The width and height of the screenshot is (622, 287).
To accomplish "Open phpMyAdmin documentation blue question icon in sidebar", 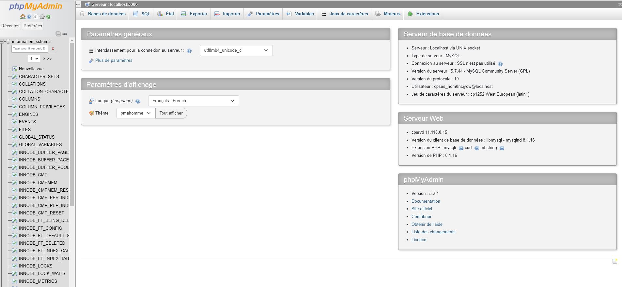I will [x=29, y=17].
